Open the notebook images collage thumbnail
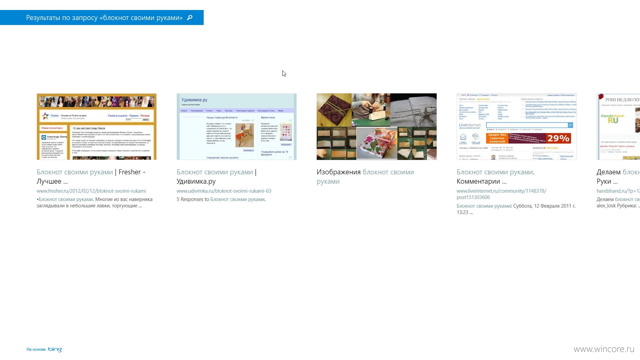The image size is (640, 360). [x=377, y=127]
